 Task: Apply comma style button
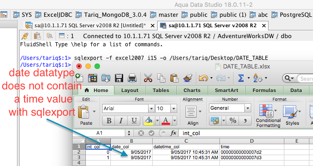click(245, 121)
